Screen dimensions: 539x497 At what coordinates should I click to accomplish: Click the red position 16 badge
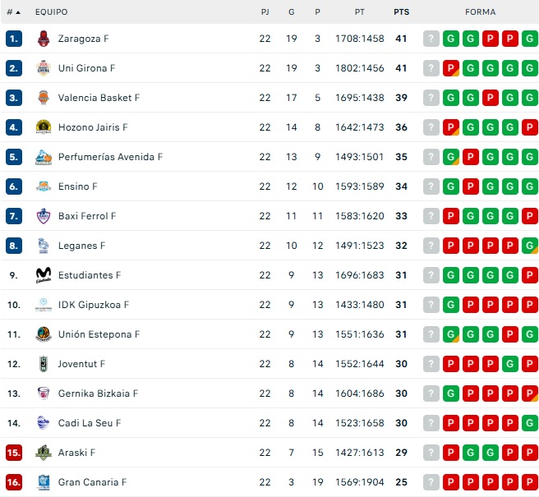(13, 482)
